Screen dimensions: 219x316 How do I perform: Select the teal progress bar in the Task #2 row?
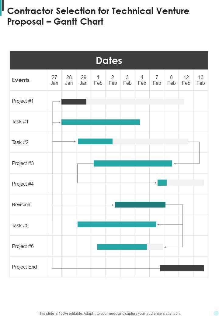click(x=95, y=141)
